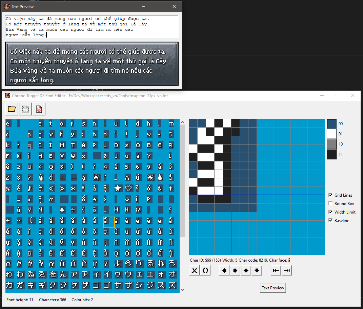Open a font file with the folder icon
Screen dimensions: 363x309
tap(12, 109)
